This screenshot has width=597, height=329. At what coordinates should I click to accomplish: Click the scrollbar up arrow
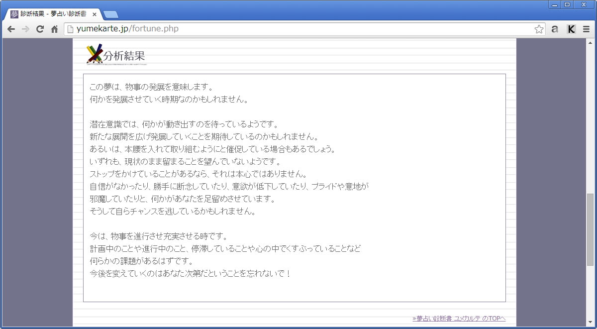coord(591,42)
